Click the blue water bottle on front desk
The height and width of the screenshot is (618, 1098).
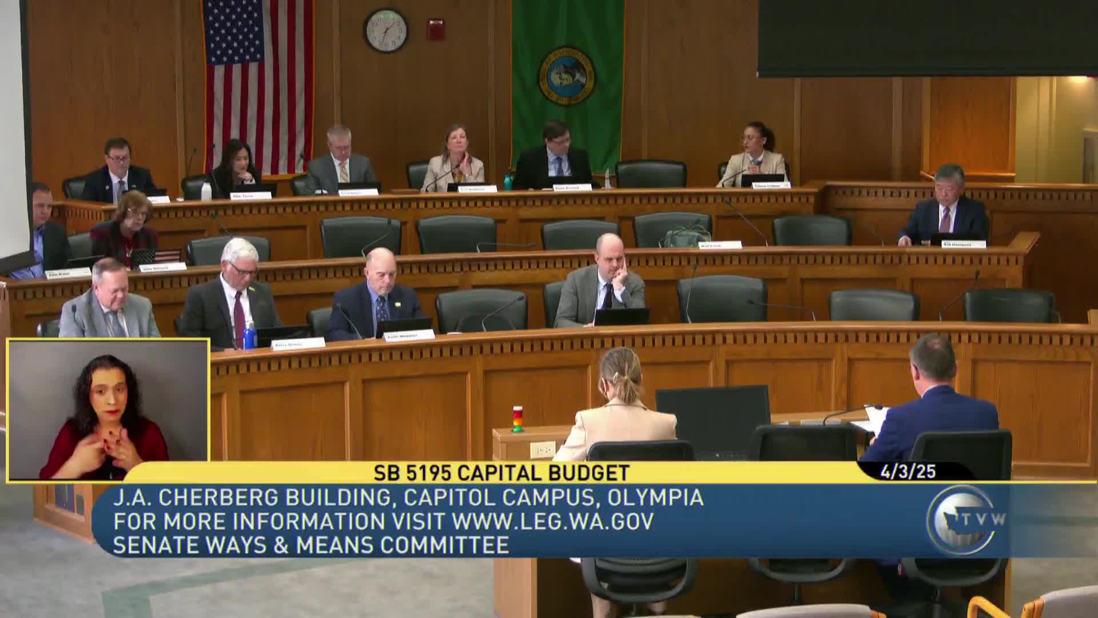[x=249, y=336]
